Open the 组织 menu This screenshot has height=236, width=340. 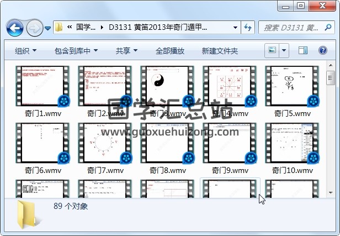[x=25, y=51]
